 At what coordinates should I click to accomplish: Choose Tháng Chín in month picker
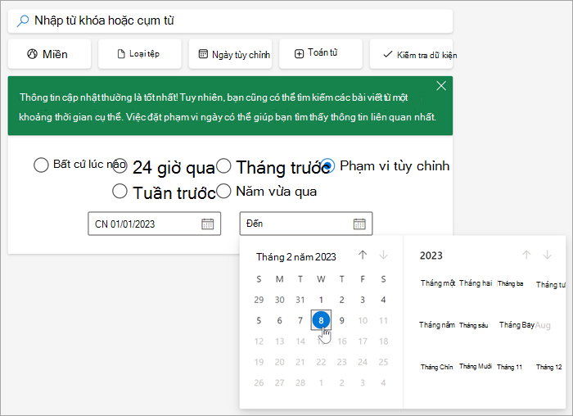point(436,367)
